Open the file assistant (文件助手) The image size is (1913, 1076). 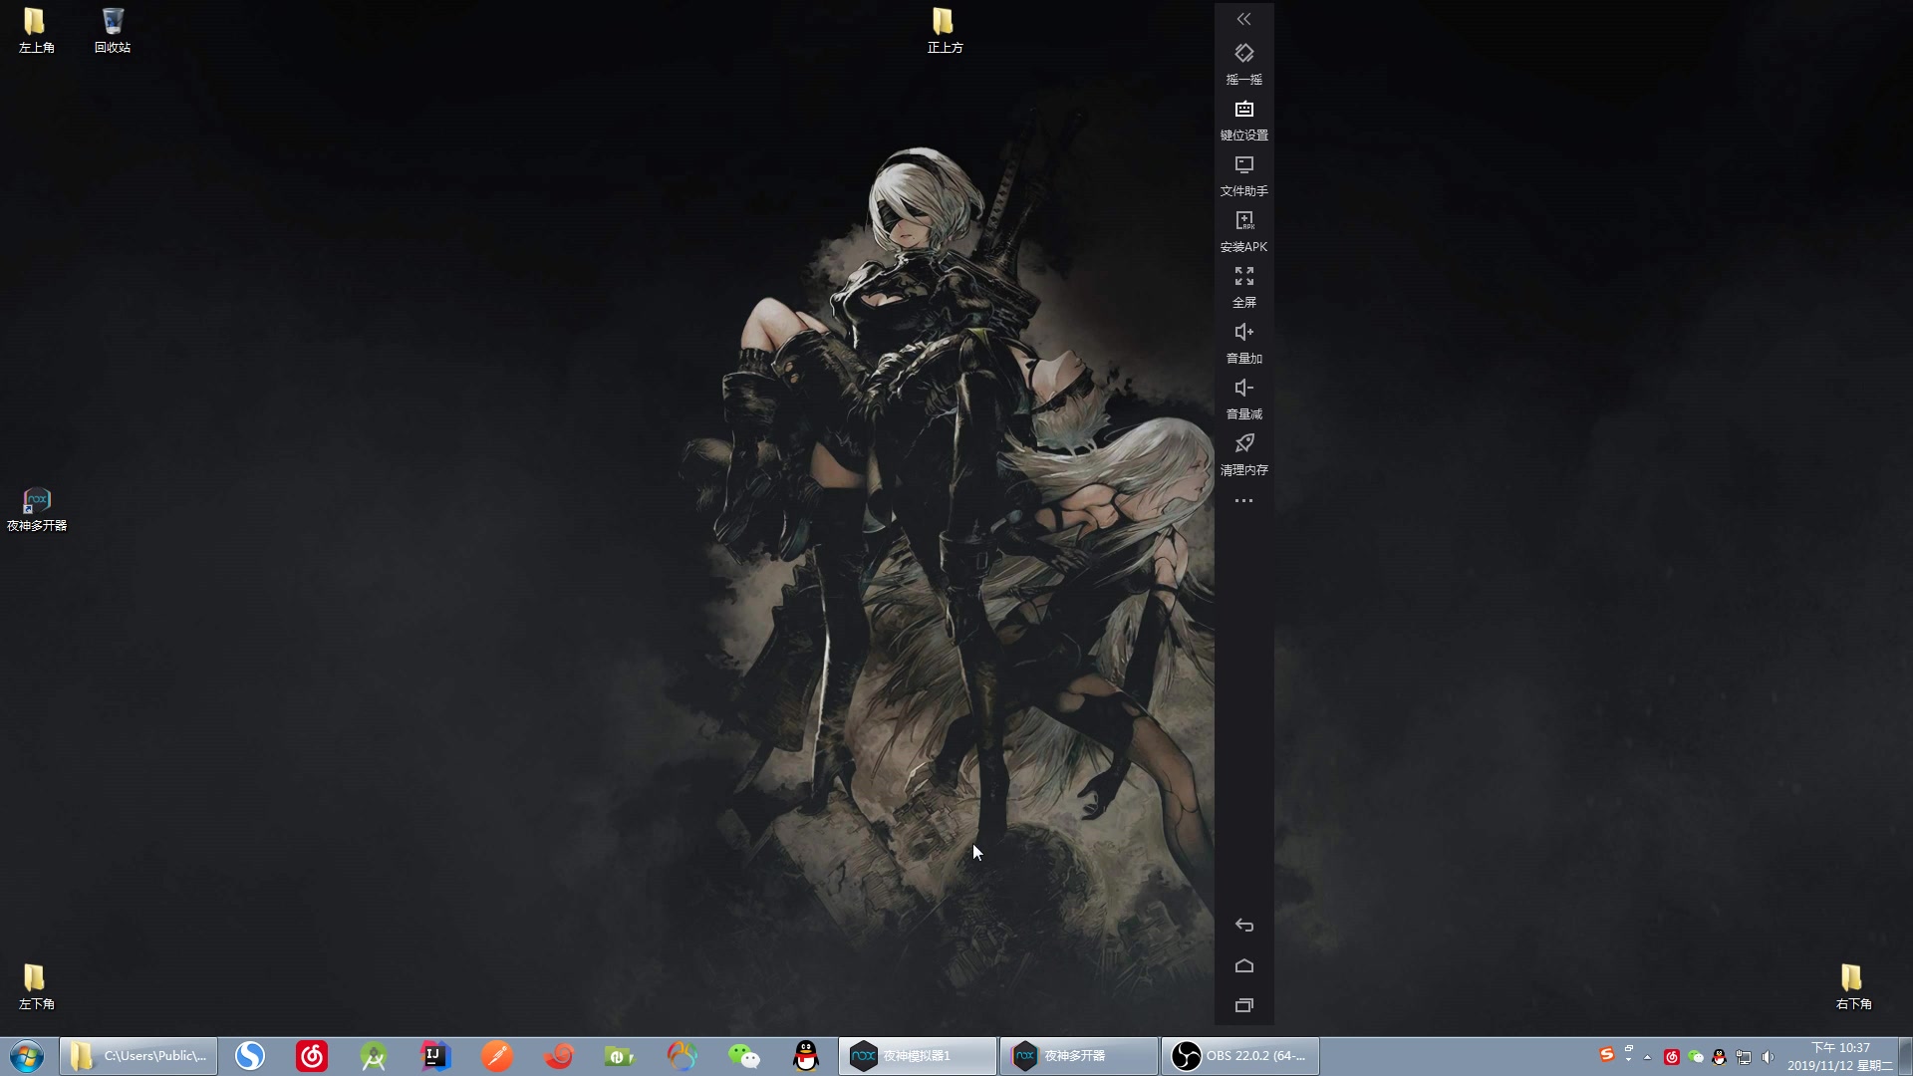click(1243, 165)
